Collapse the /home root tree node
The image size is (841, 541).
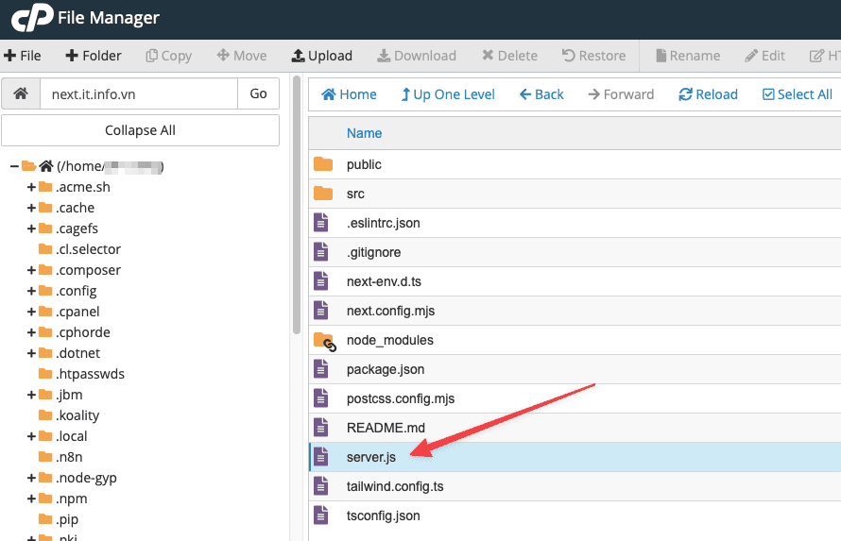(14, 166)
